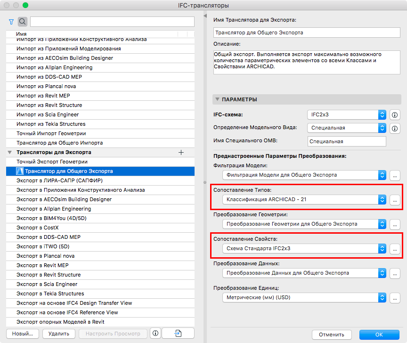
Task: Select Экспорт в Plancal nova
Action: [100, 256]
